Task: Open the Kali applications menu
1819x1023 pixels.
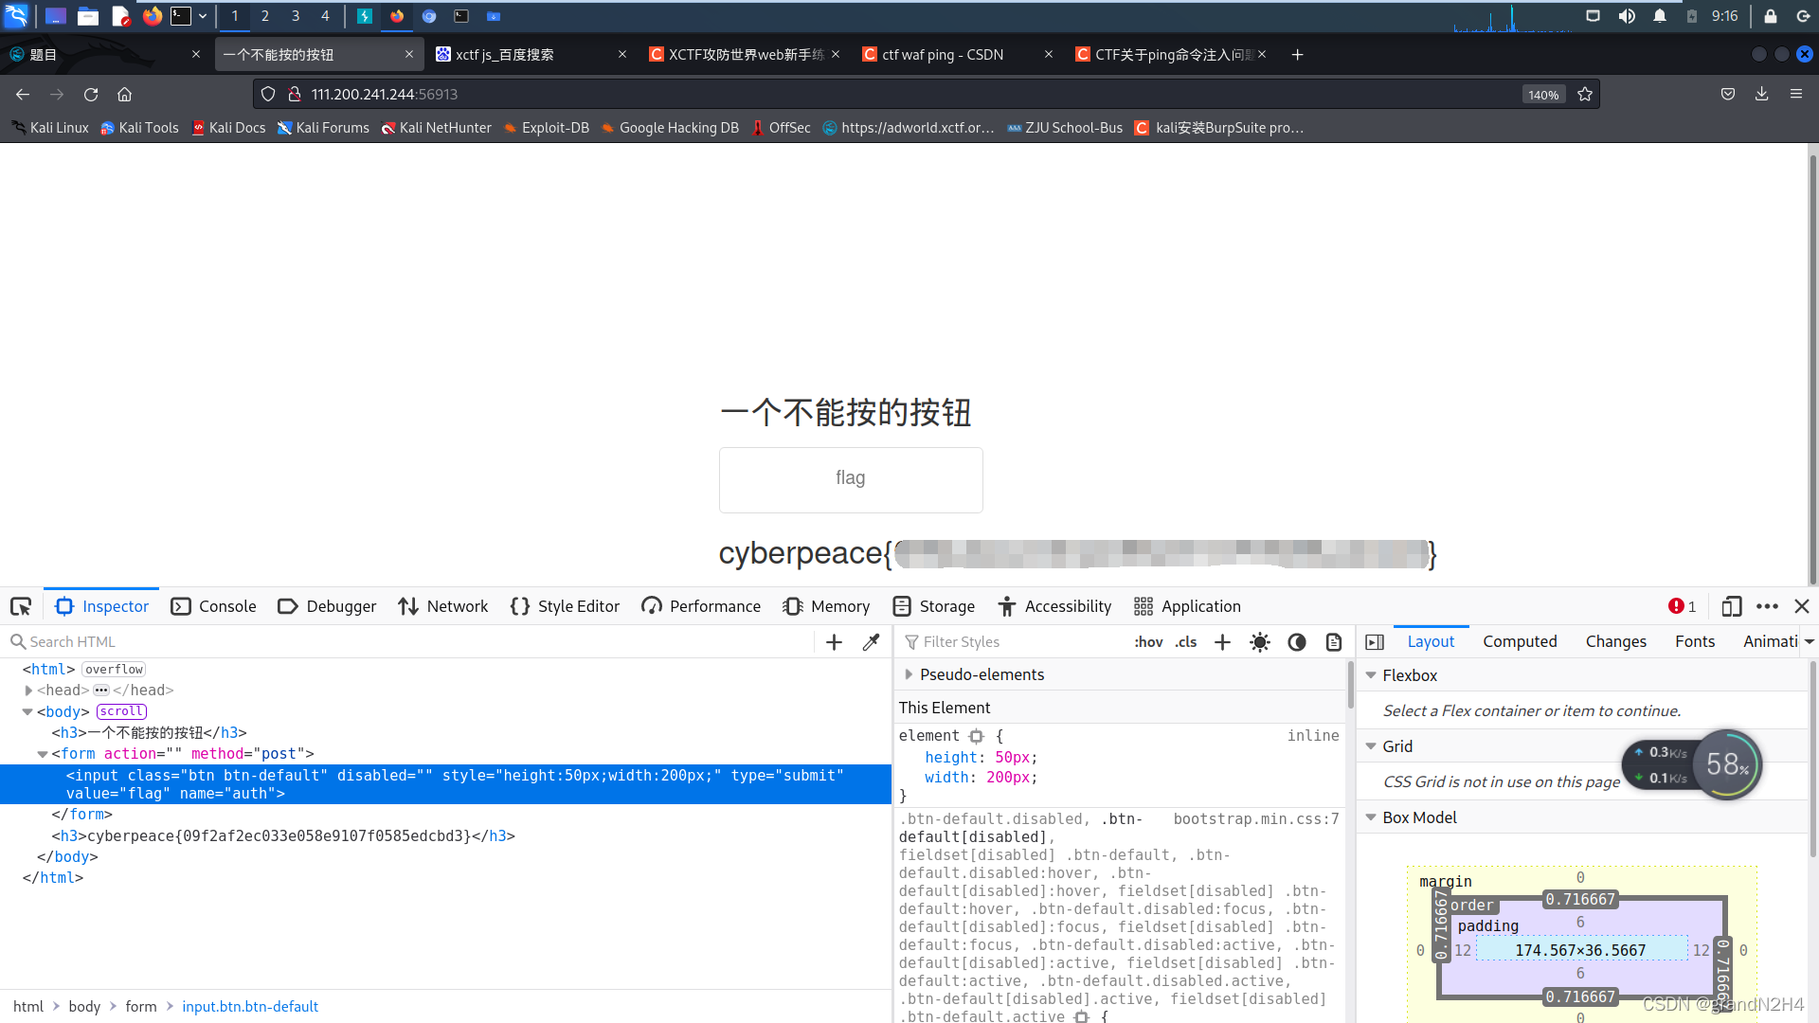Action: coord(17,15)
